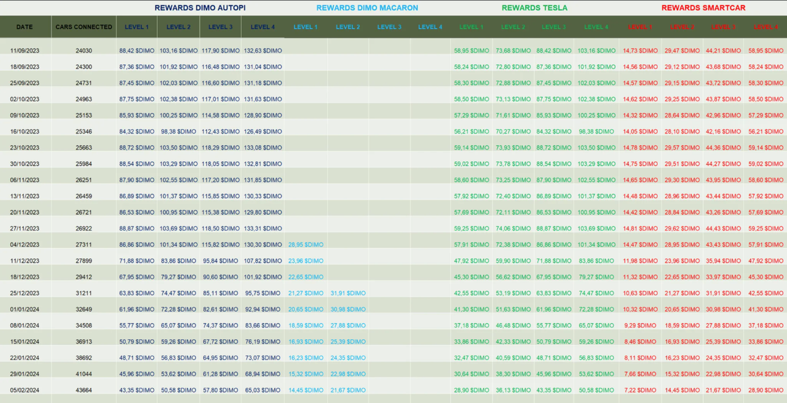Select the date cell 25/12/2023
This screenshot has width=787, height=403.
tap(25, 293)
